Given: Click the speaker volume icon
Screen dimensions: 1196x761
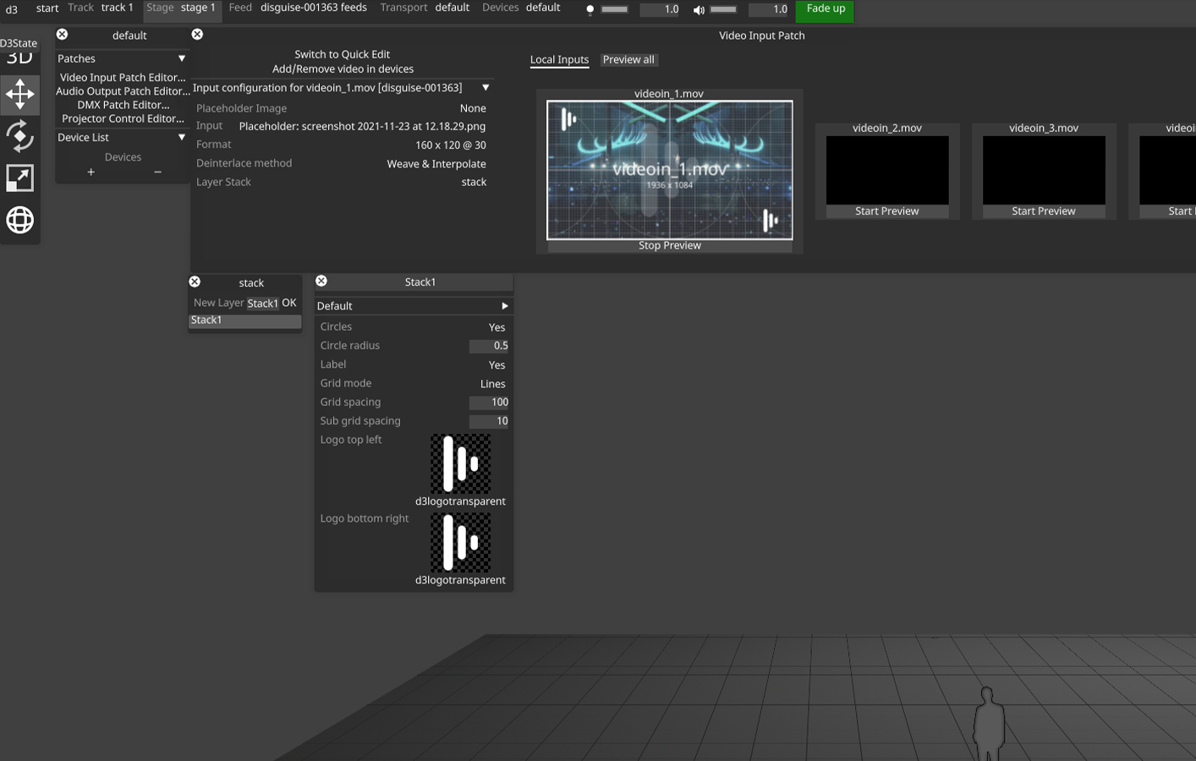Looking at the screenshot, I should click(699, 9).
